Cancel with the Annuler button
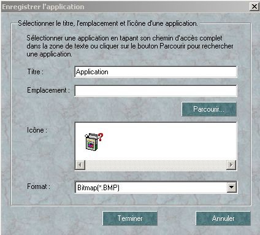 (x=223, y=218)
